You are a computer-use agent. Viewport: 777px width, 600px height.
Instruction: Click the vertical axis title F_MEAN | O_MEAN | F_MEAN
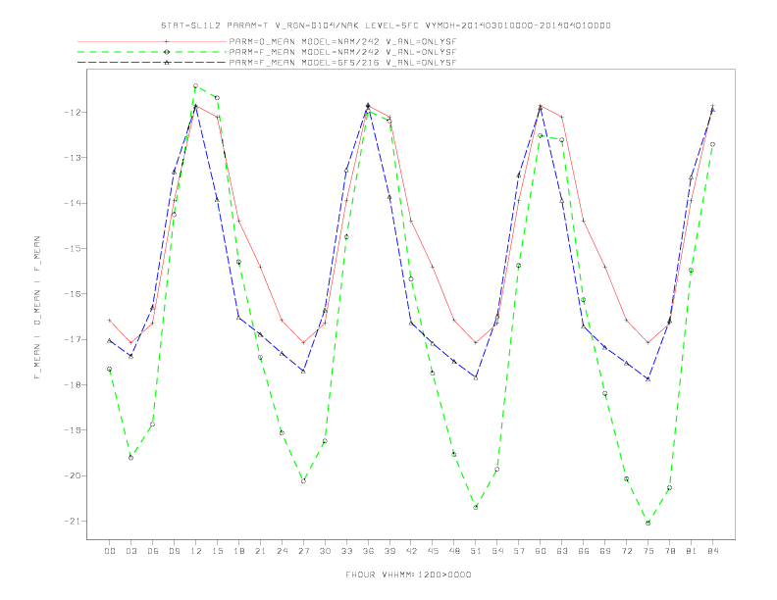[x=37, y=308]
